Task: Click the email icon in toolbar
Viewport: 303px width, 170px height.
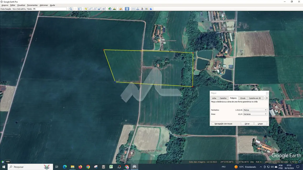Action: 133,9
